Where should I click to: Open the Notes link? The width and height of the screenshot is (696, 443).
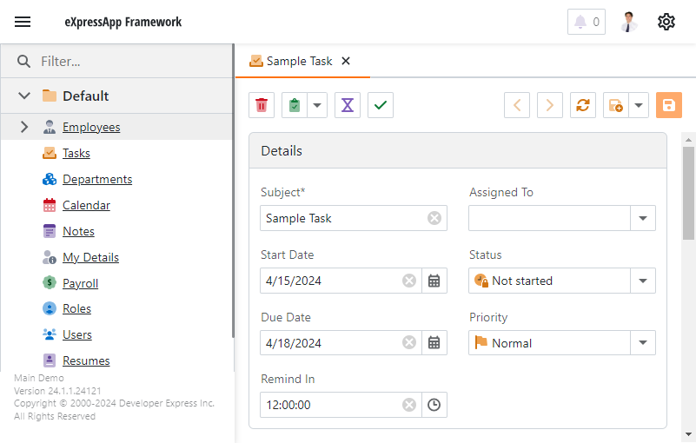point(78,231)
